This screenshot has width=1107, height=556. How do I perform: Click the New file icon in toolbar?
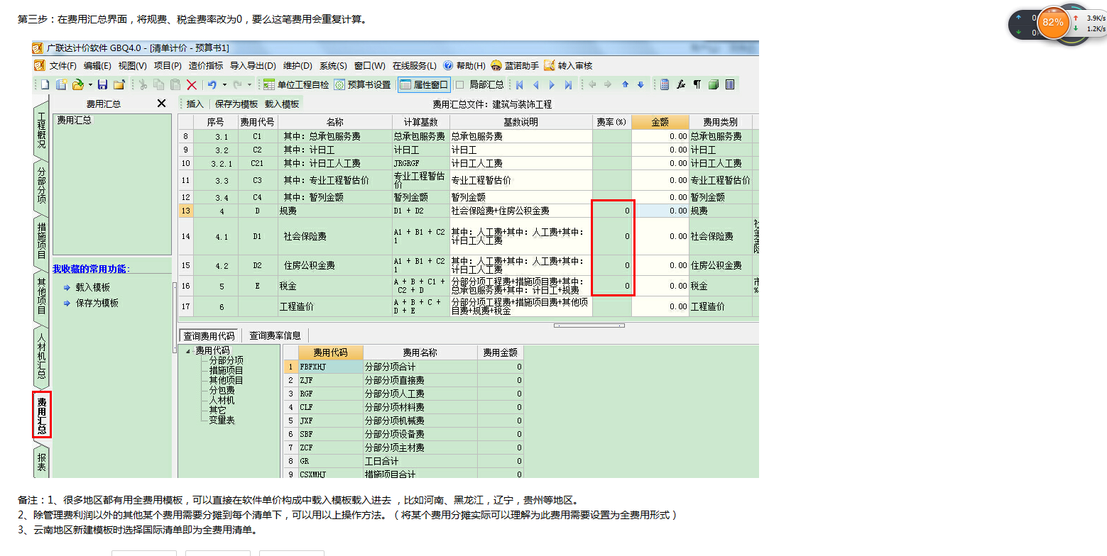(45, 84)
